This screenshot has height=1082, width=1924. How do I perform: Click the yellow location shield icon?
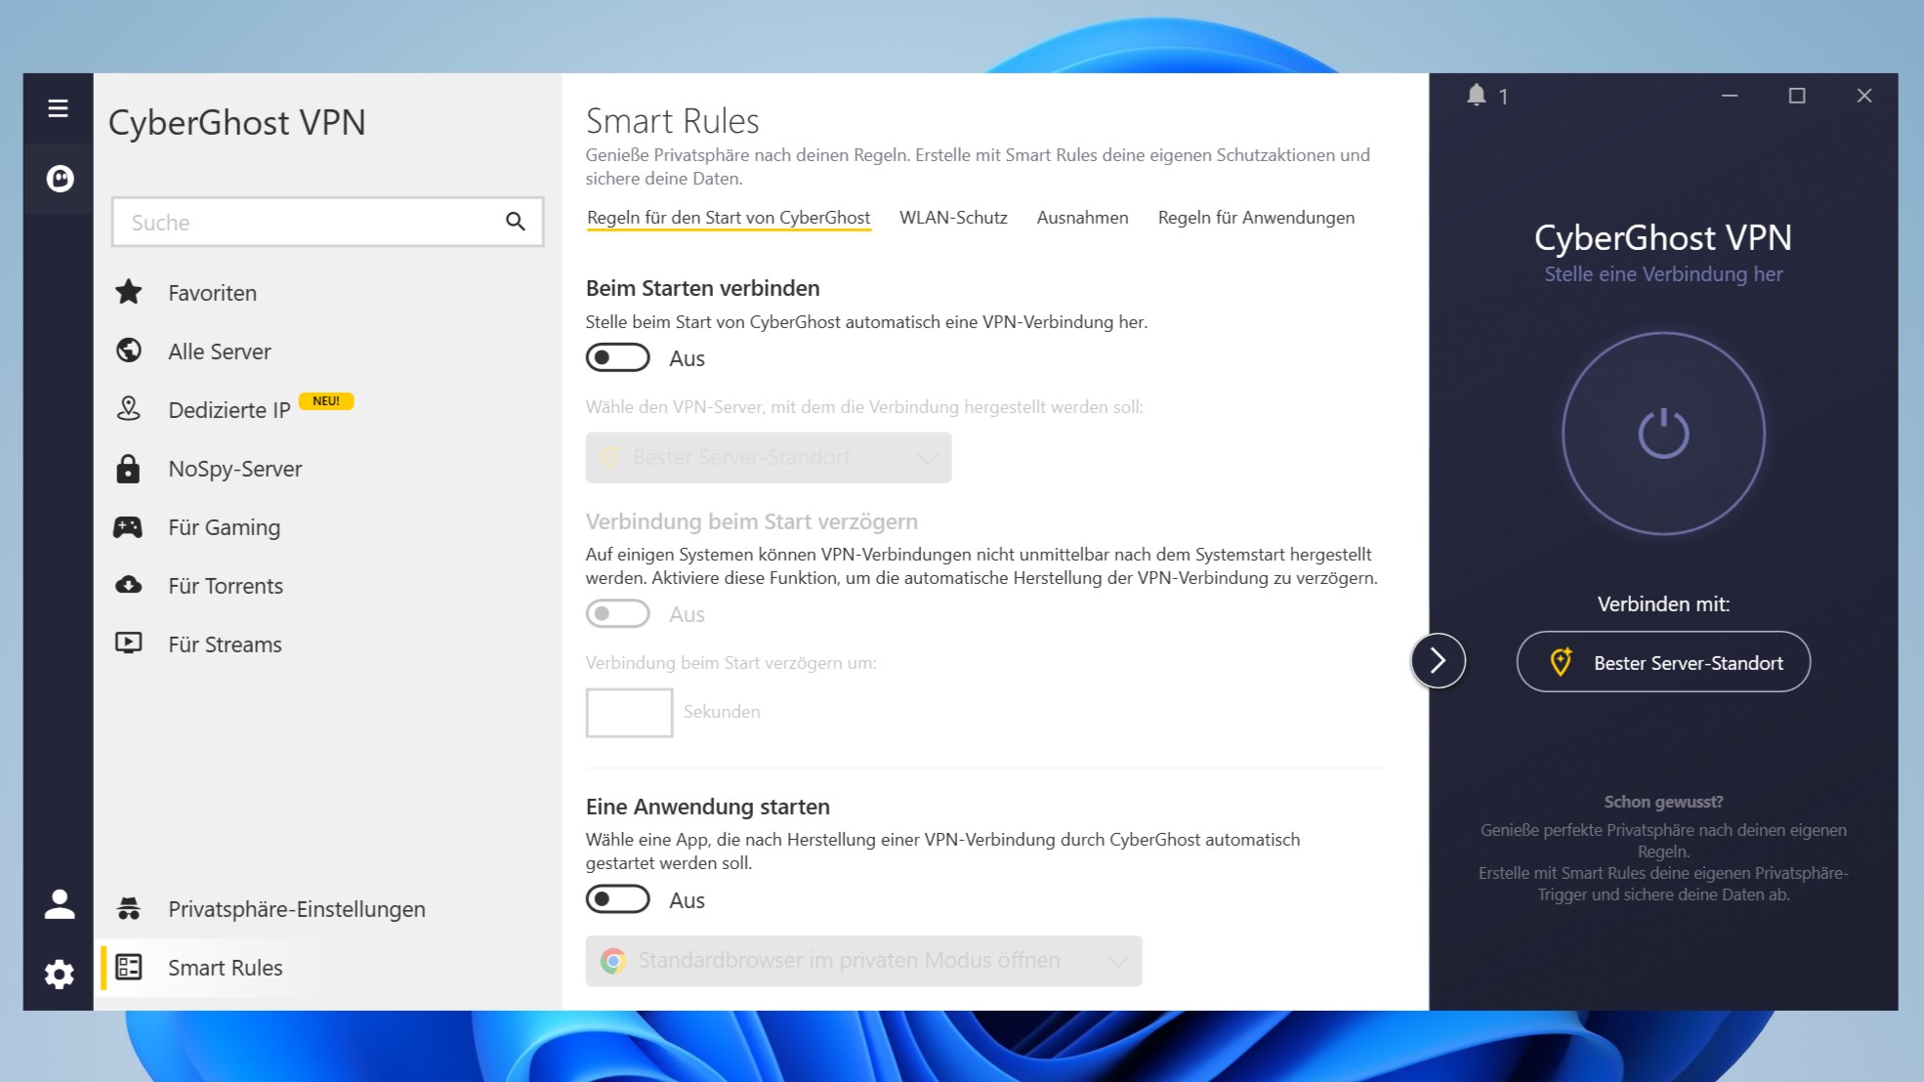pos(1561,662)
